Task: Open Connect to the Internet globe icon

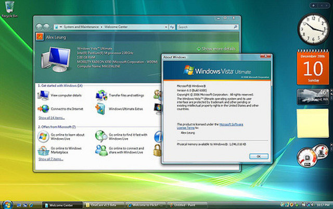Action: [44, 109]
